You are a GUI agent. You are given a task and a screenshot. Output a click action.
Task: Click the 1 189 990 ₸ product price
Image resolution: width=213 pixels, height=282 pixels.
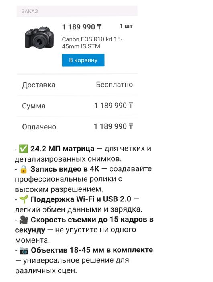point(82,27)
